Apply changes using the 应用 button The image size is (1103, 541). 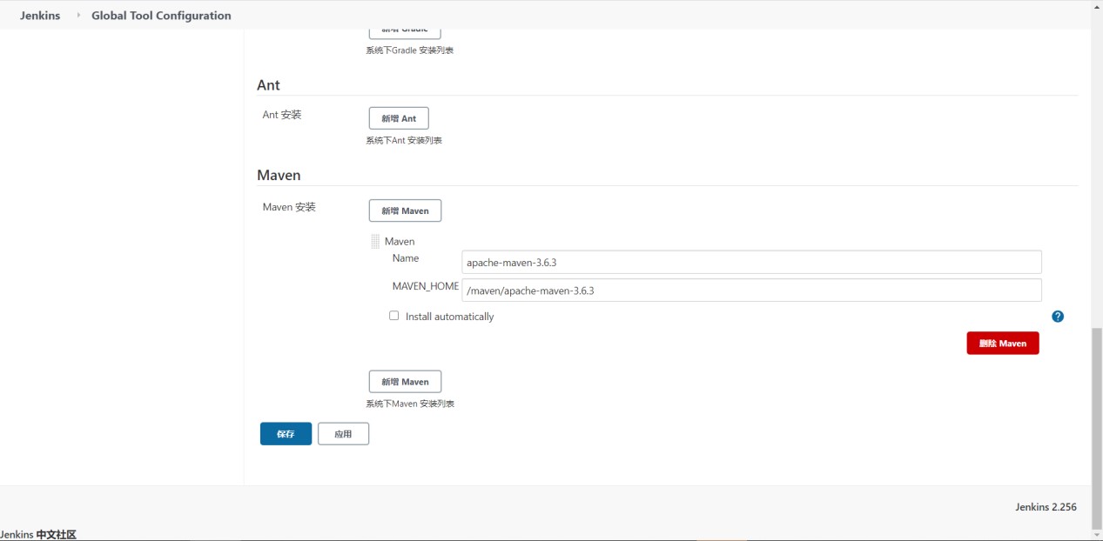coord(343,433)
